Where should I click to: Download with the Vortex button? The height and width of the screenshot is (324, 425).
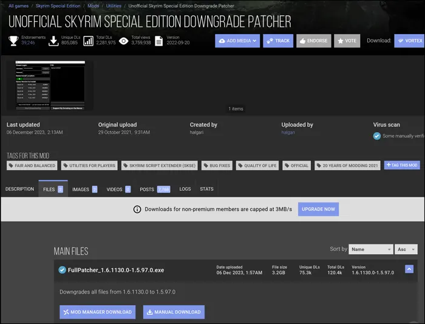[409, 41]
